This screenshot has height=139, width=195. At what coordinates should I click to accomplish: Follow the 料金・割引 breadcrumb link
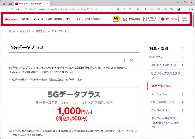pyautogui.click(x=25, y=31)
